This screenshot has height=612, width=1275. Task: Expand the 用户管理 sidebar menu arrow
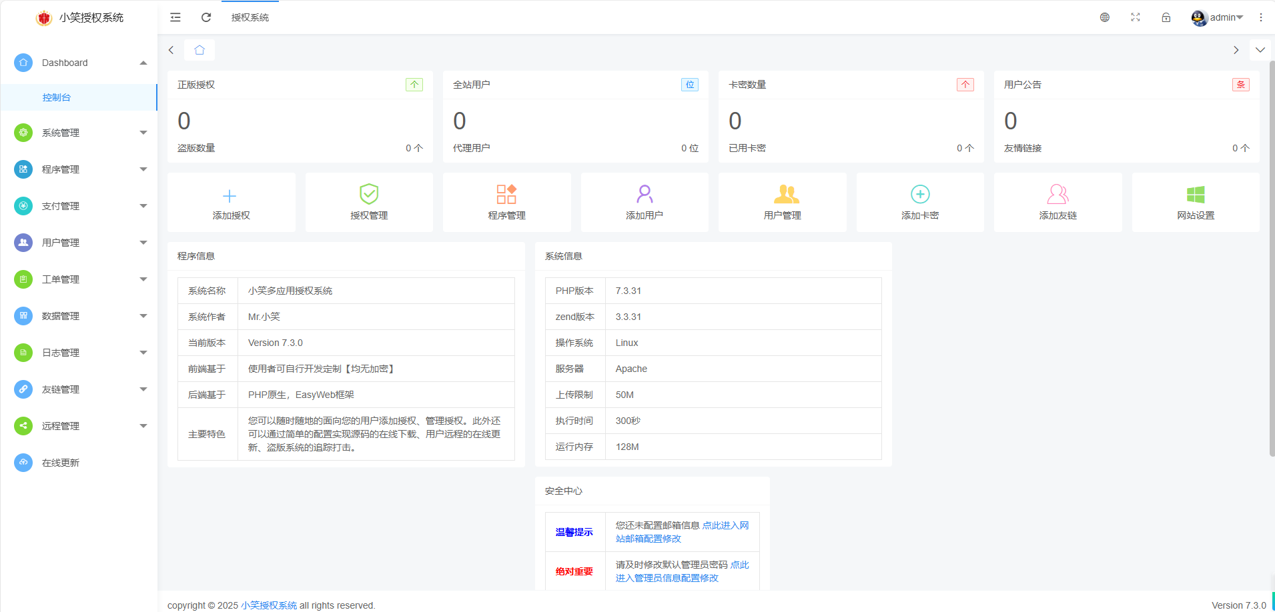[x=143, y=243]
